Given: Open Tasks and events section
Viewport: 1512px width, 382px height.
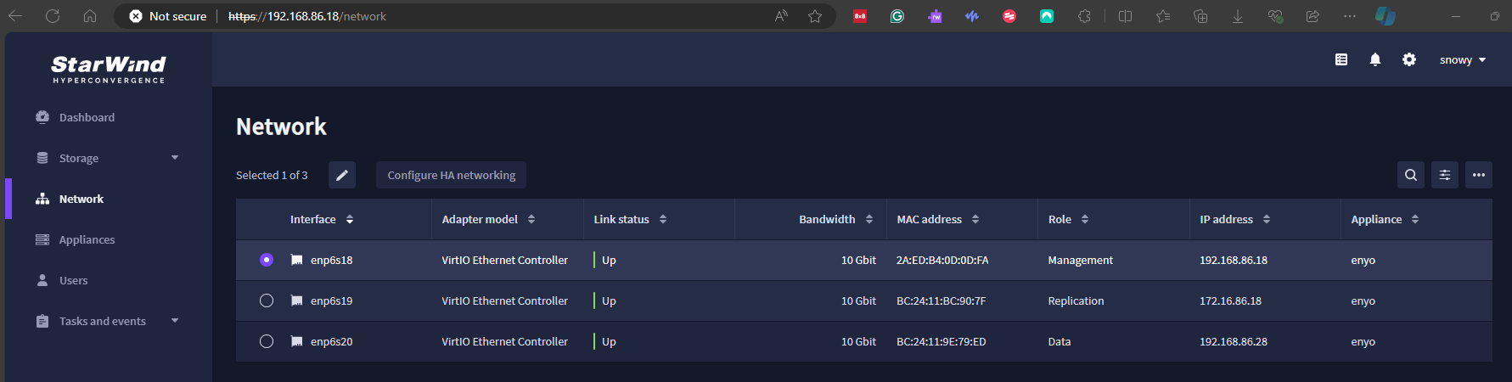Looking at the screenshot, I should [x=102, y=321].
